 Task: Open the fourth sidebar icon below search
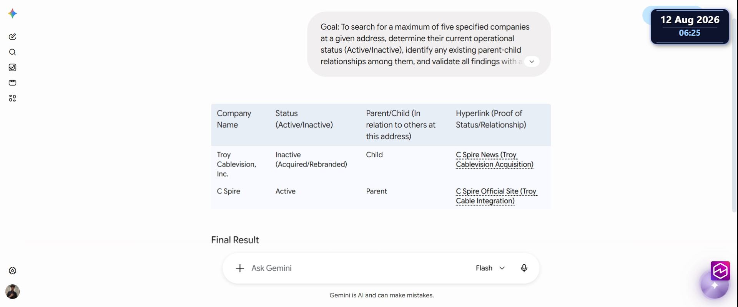pos(12,83)
